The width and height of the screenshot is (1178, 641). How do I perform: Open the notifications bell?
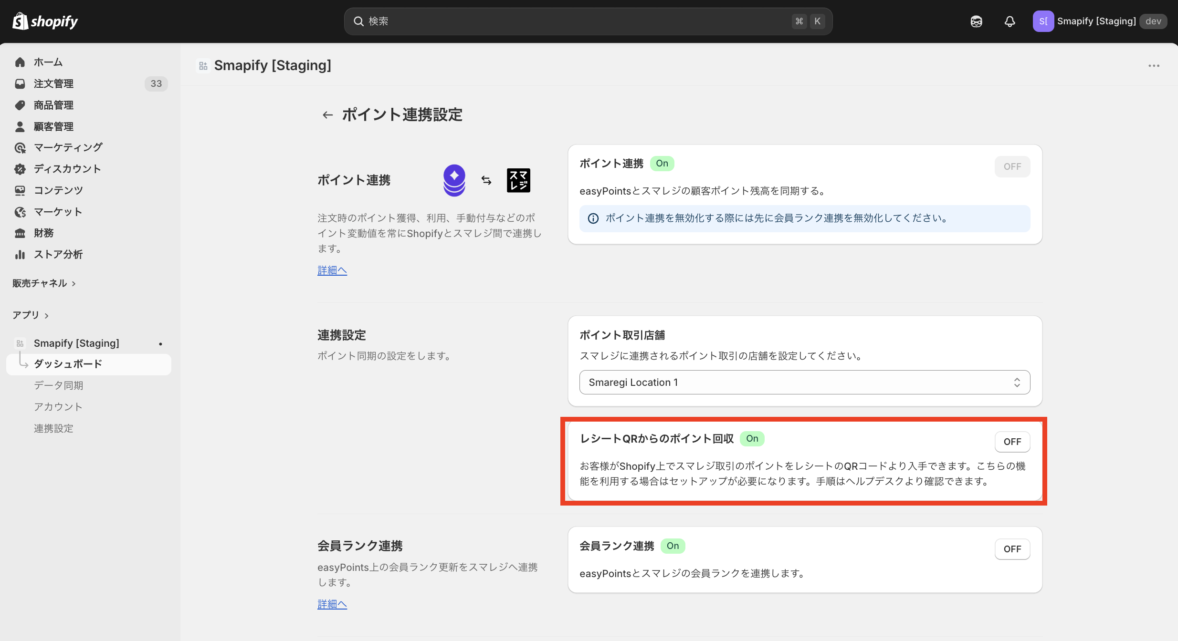click(x=1010, y=21)
